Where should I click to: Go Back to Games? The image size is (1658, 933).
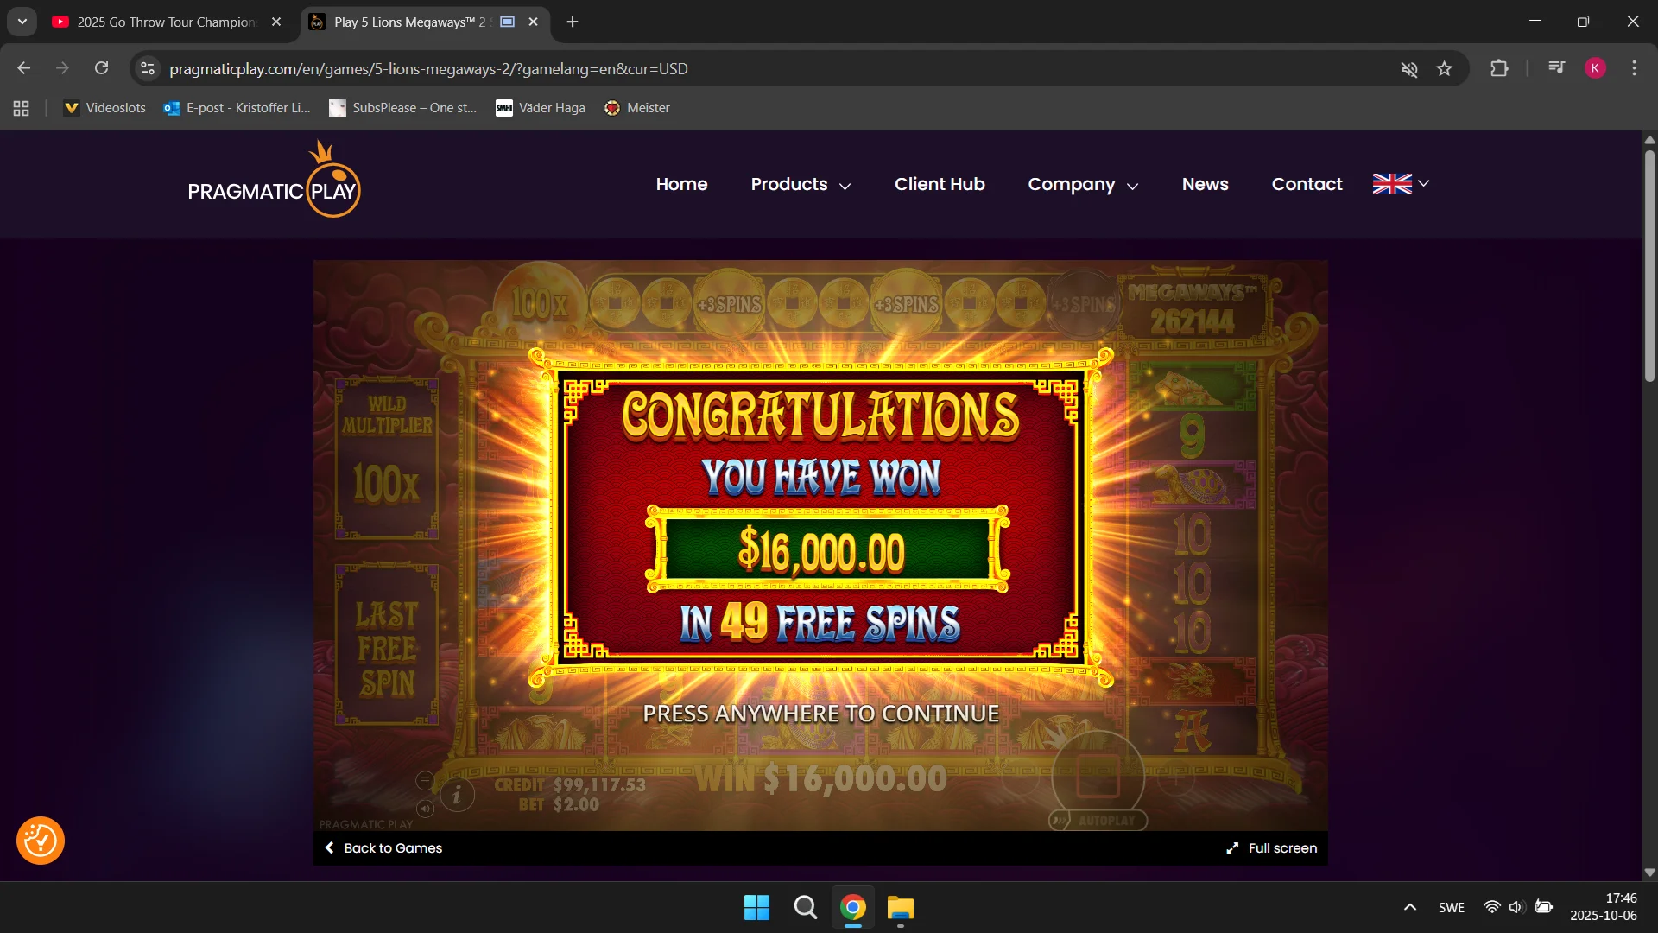tap(383, 848)
